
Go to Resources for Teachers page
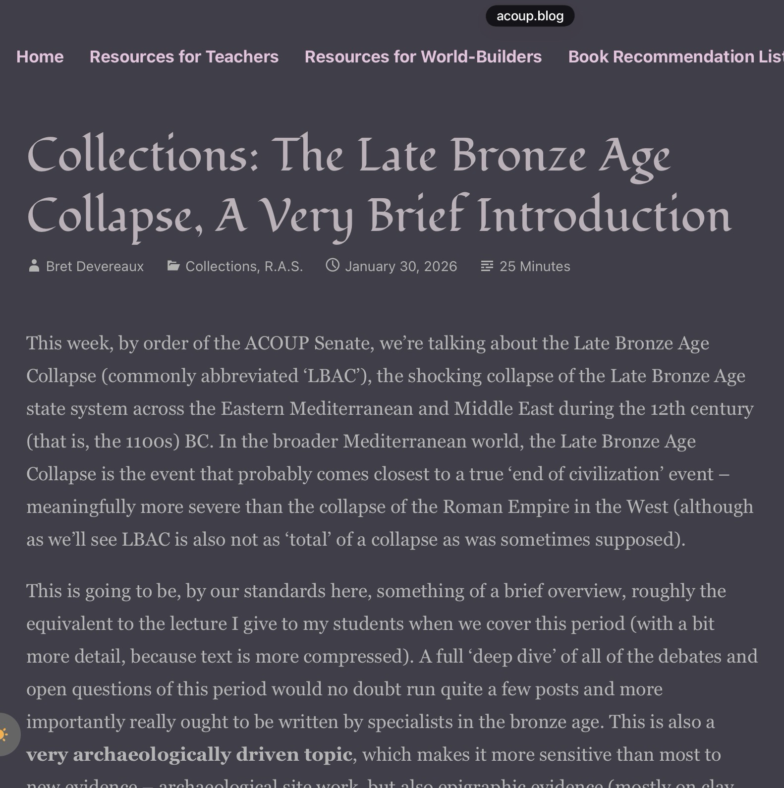184,56
